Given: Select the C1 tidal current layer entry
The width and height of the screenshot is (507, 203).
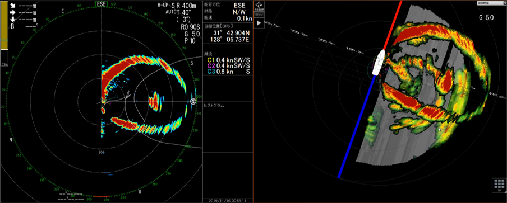Looking at the screenshot, I should tap(228, 60).
